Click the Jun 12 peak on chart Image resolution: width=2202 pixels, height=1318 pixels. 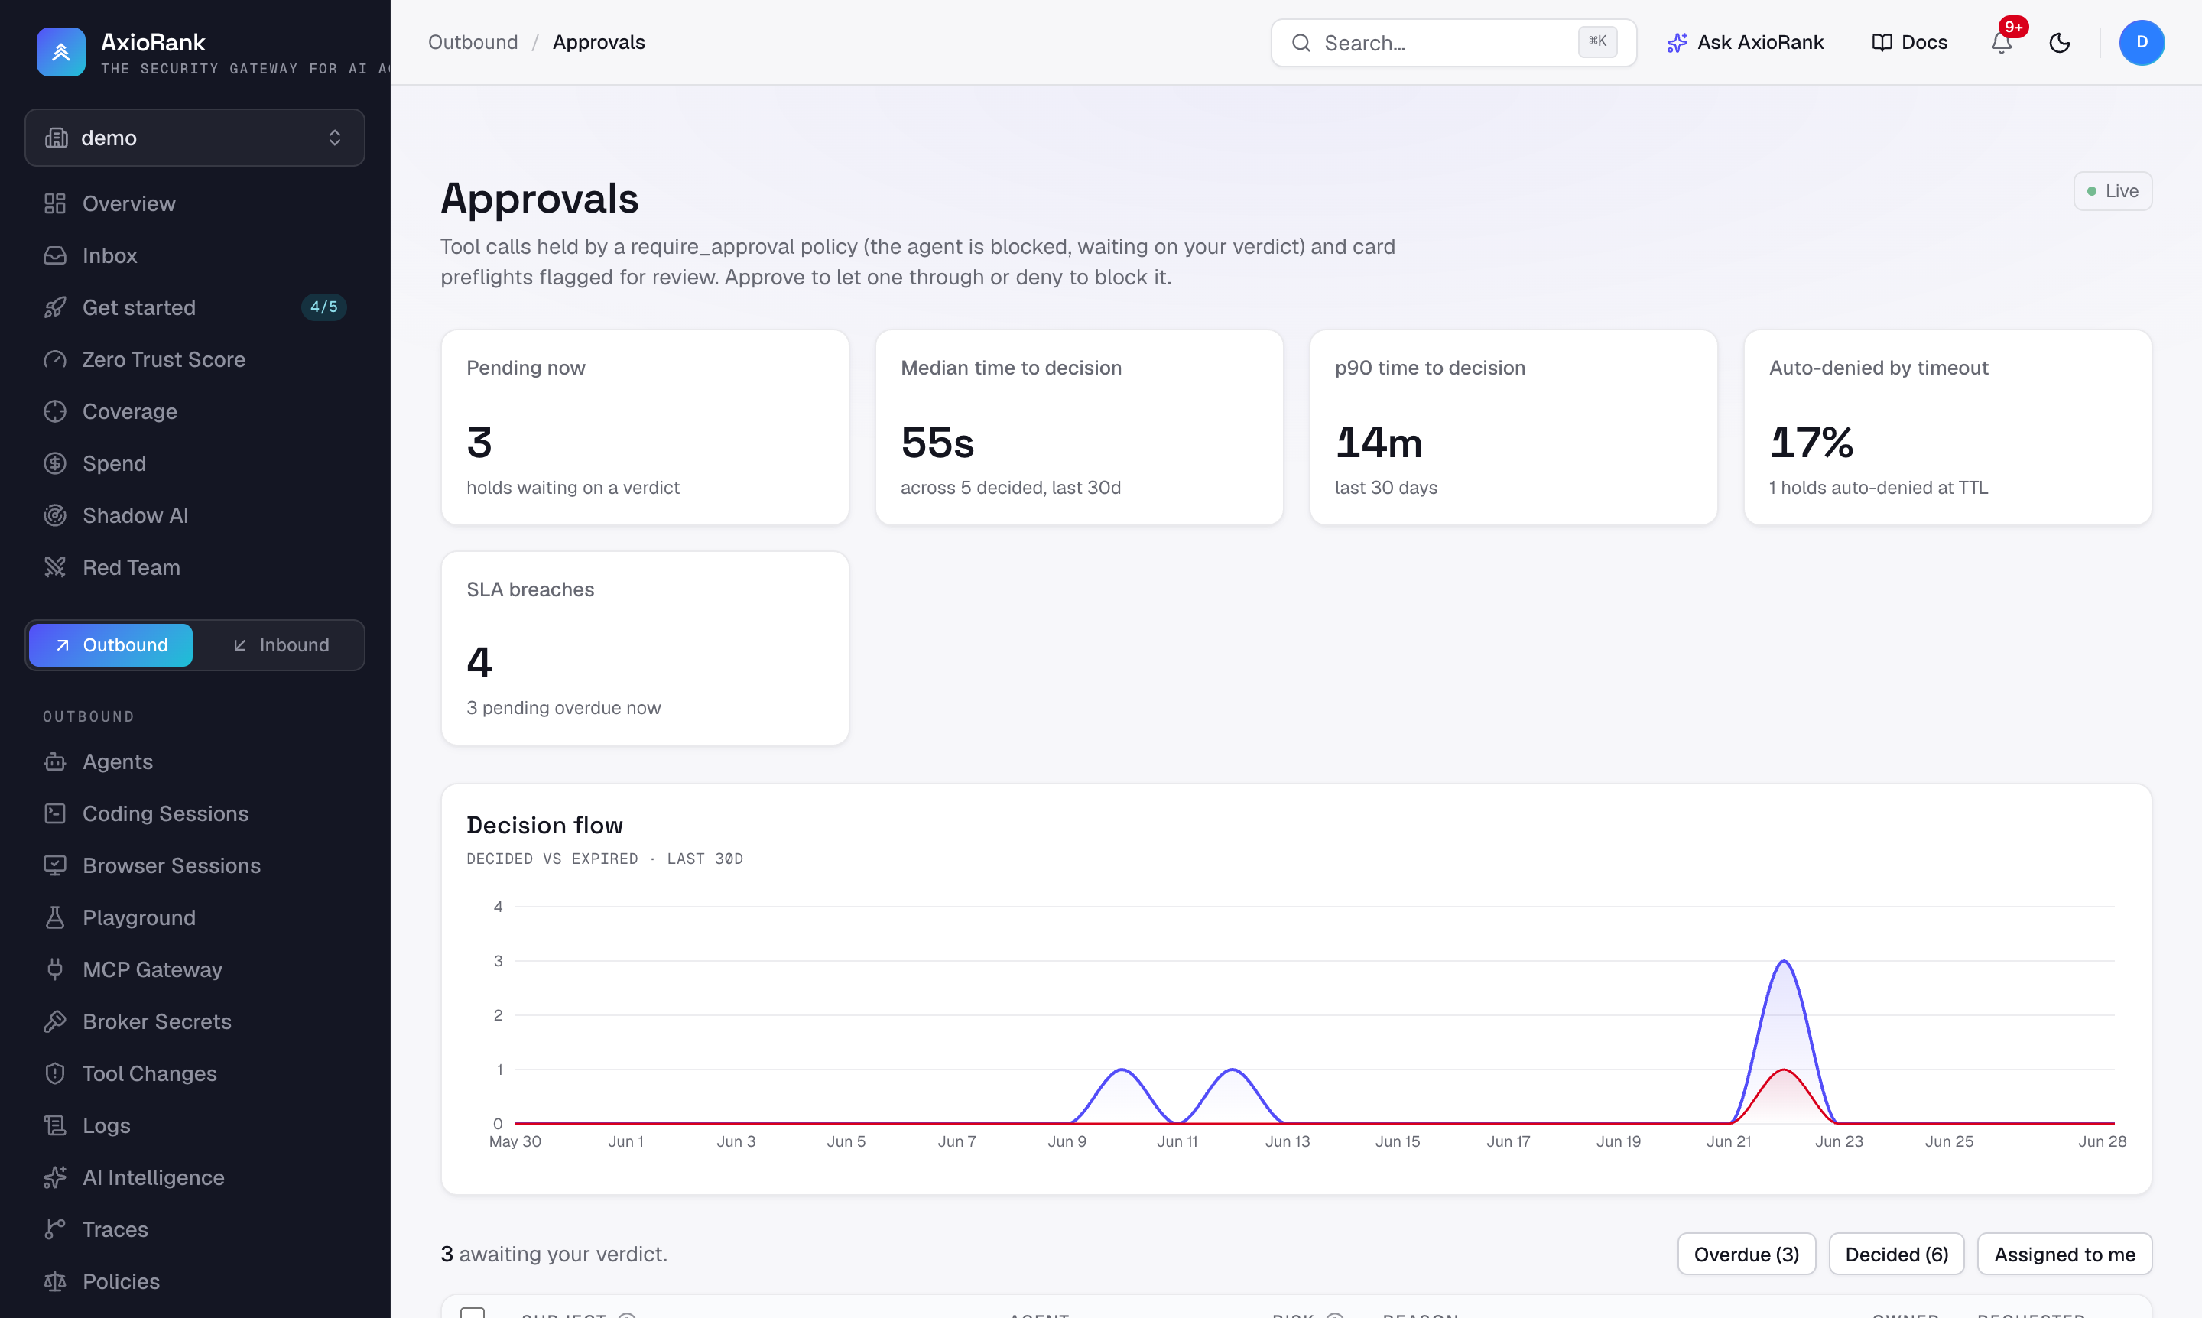(1232, 1070)
